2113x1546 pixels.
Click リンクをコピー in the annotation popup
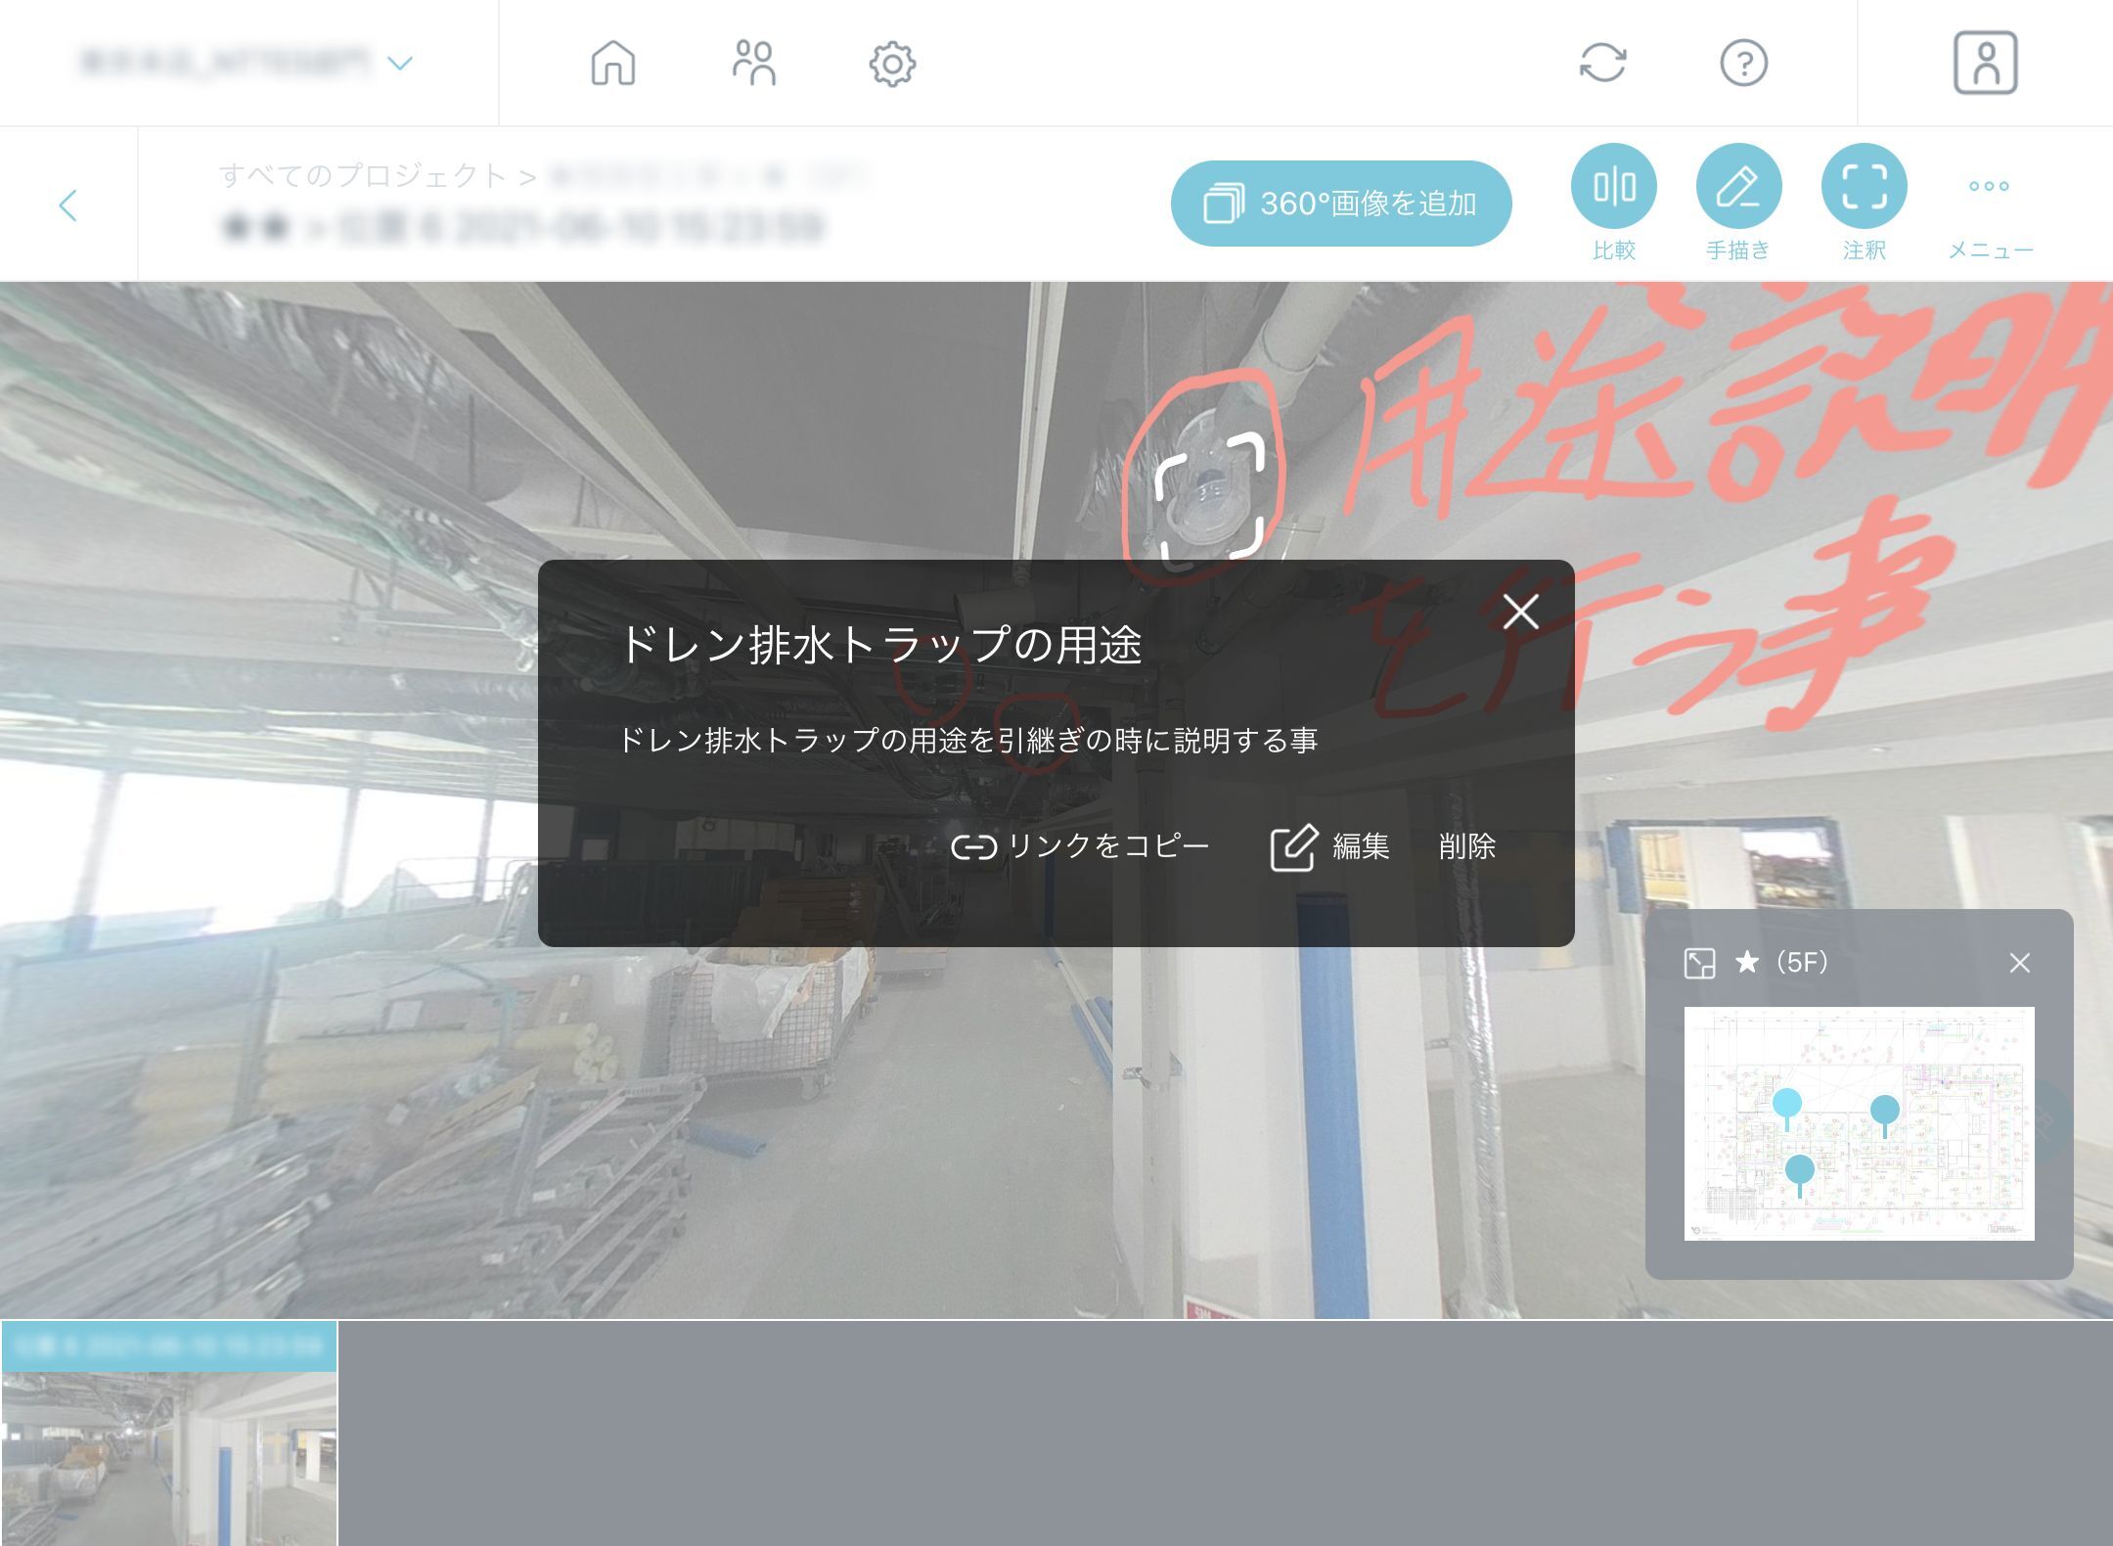1080,845
